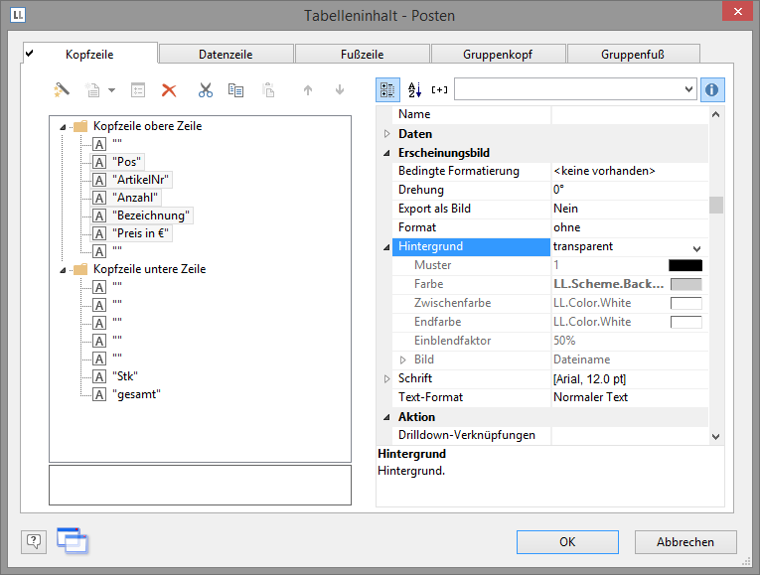Click the expand all [+] icon
The image size is (760, 575).
pos(439,90)
